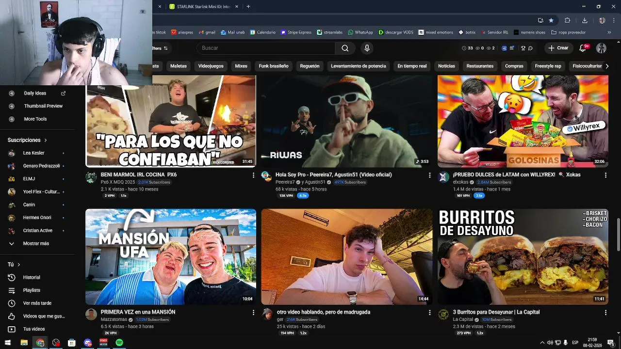Close the STARLINK Mini Kit tab
This screenshot has width=621, height=349.
click(237, 7)
